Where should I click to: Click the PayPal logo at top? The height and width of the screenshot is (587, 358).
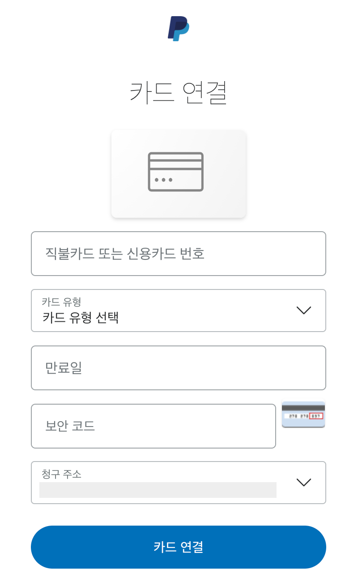pos(179,29)
